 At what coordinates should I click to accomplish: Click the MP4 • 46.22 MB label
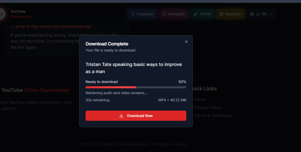tap(172, 100)
